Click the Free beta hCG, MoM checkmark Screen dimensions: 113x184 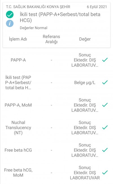point(105,172)
